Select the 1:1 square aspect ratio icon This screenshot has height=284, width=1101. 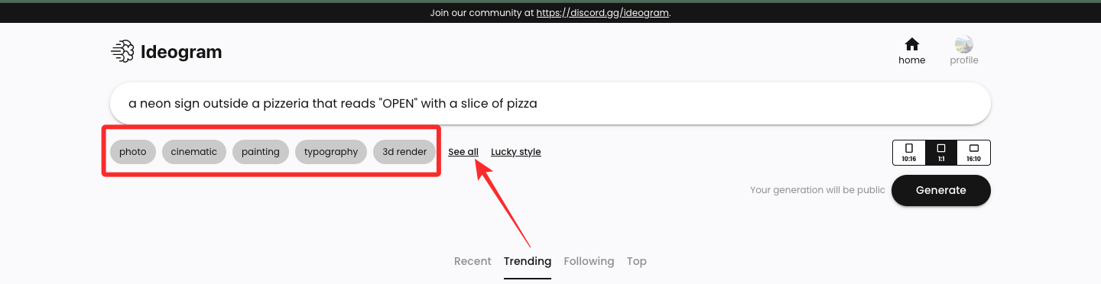pyautogui.click(x=941, y=152)
